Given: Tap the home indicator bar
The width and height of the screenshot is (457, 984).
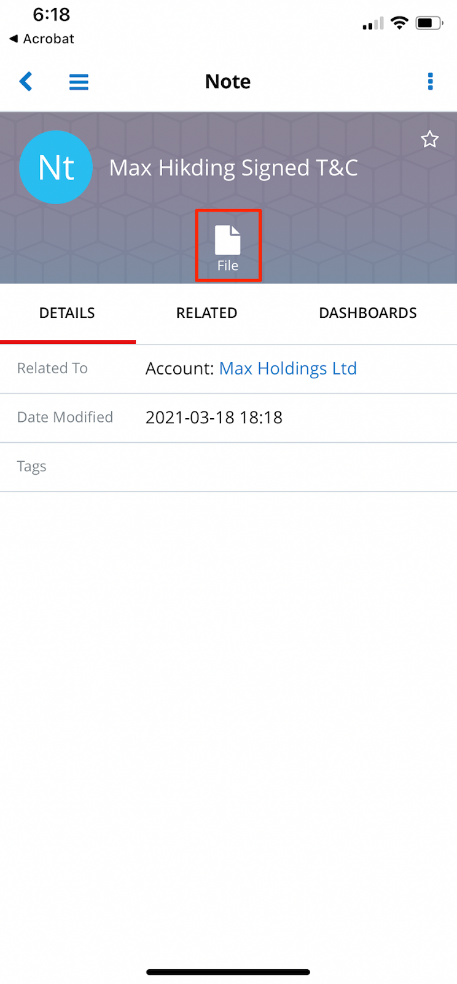Looking at the screenshot, I should pyautogui.click(x=228, y=972).
